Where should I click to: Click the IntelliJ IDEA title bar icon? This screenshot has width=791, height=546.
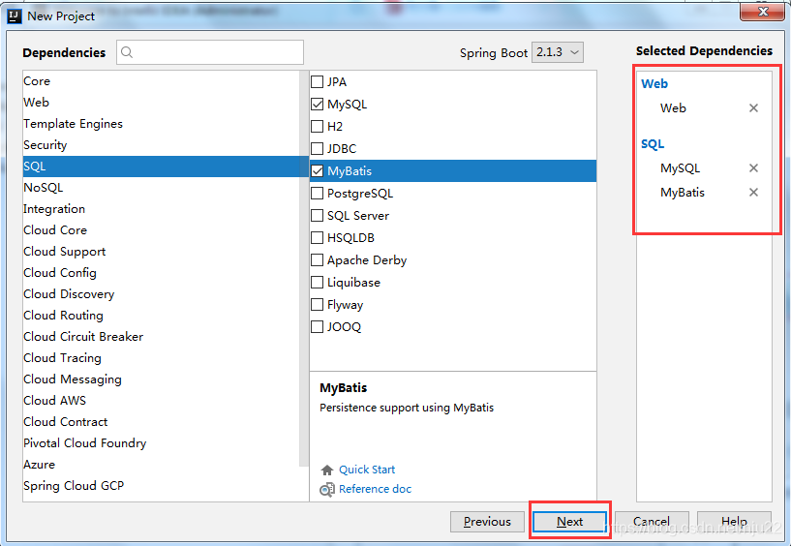pos(15,16)
